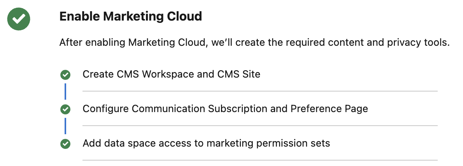Click "marketing permission sets" in third step
The width and height of the screenshot is (463, 166).
point(268,143)
